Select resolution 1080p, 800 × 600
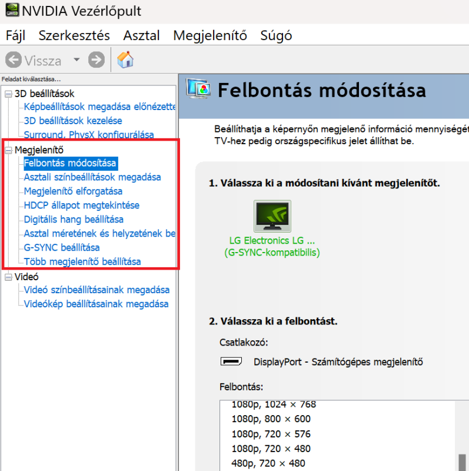Viewport: 469px width, 471px height. pyautogui.click(x=271, y=419)
